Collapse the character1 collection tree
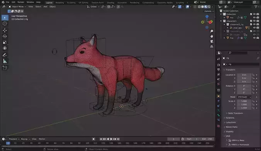 [221, 21]
